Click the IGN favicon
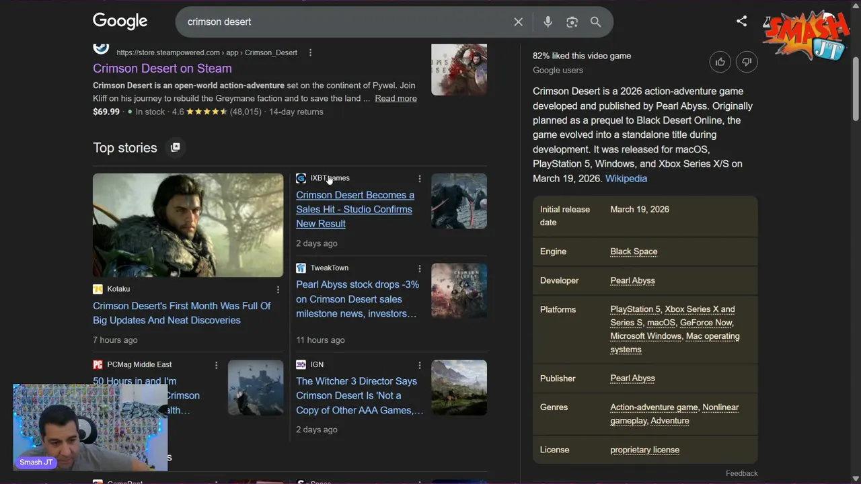861x484 pixels. coord(301,364)
